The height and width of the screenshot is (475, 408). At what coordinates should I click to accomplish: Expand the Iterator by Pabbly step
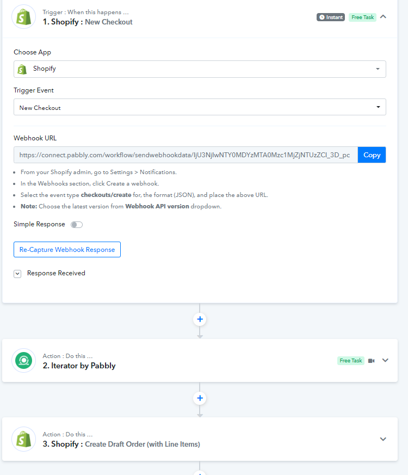[385, 360]
